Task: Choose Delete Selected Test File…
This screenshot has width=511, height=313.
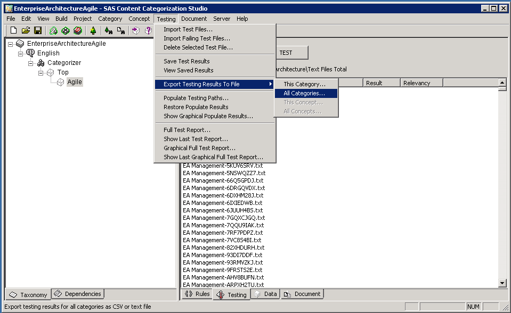Action: pos(215,47)
